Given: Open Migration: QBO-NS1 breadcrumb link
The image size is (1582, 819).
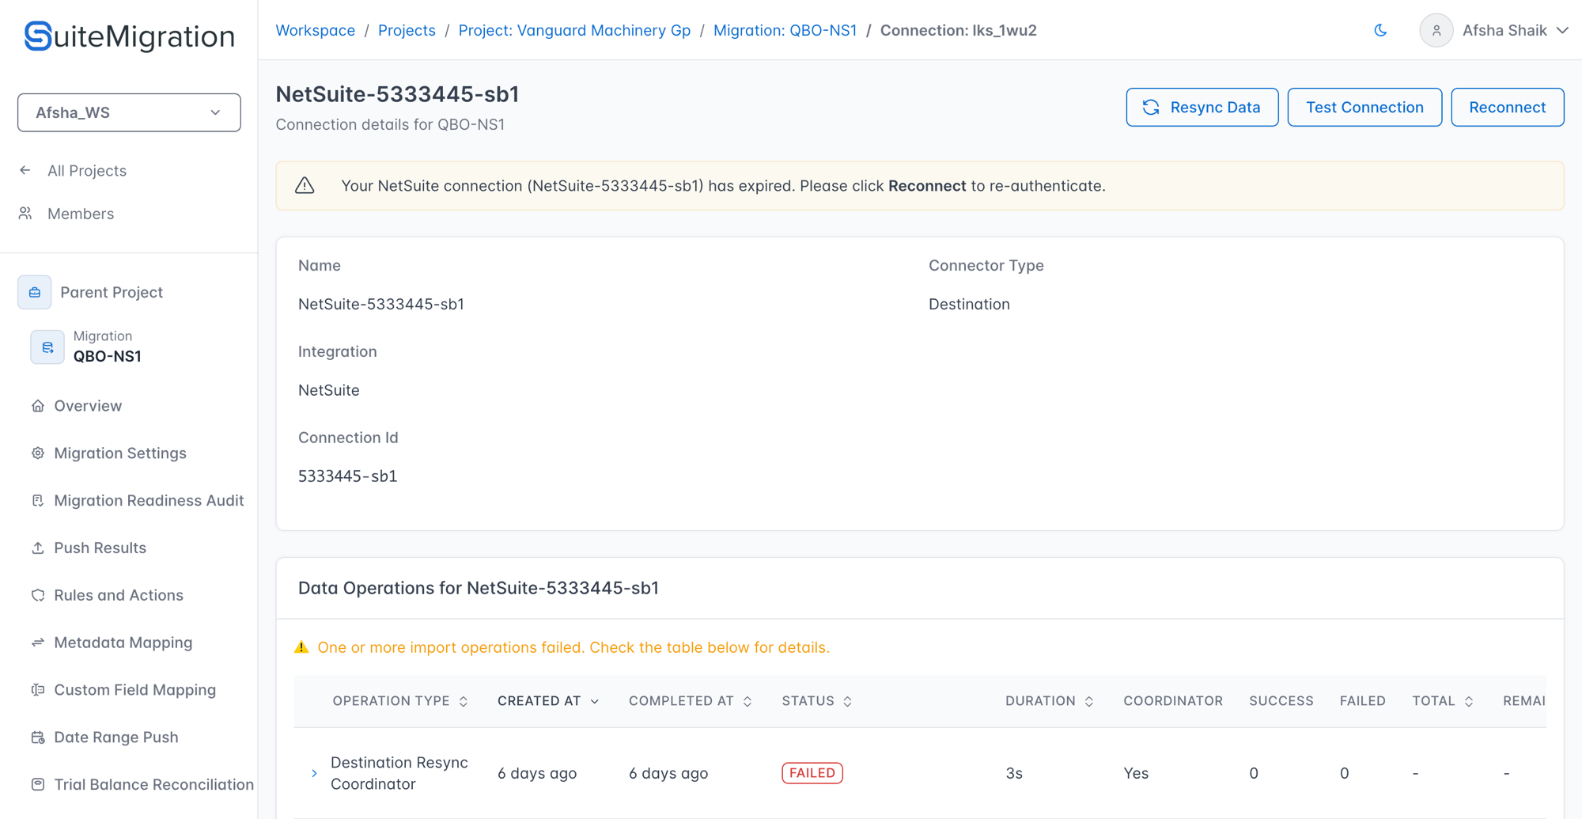Looking at the screenshot, I should tap(785, 30).
